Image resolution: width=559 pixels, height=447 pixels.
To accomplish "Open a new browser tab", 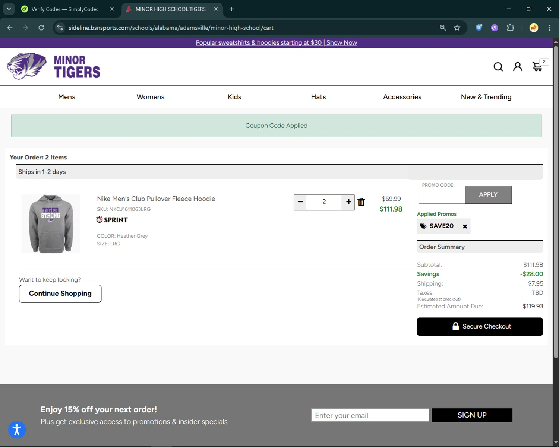I will [231, 9].
